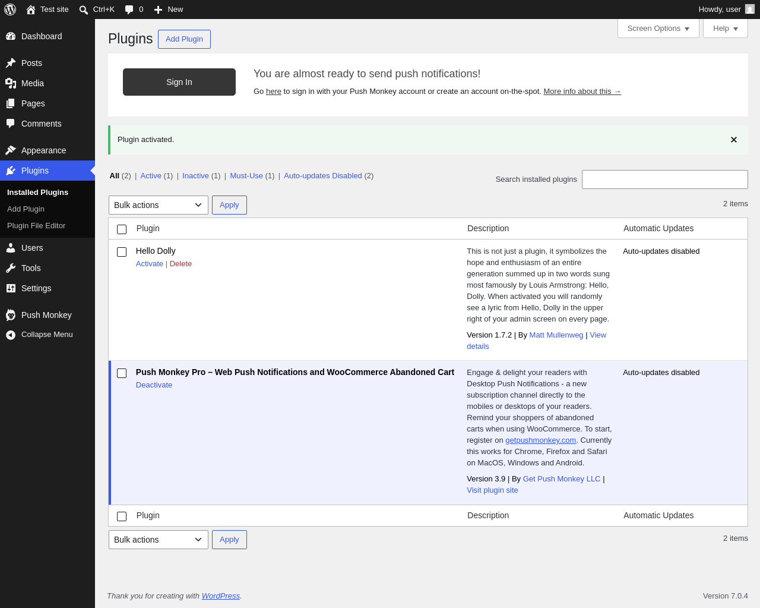Screen dimensions: 760x608
Task: Open the More info about this link
Action: 582,92
